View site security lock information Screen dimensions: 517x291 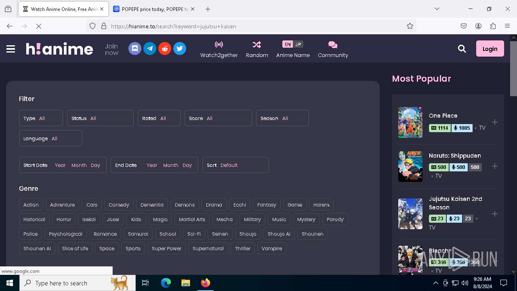point(104,26)
